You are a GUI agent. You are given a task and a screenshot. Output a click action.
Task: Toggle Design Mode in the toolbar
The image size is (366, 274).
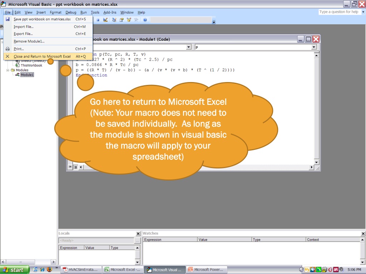105,20
